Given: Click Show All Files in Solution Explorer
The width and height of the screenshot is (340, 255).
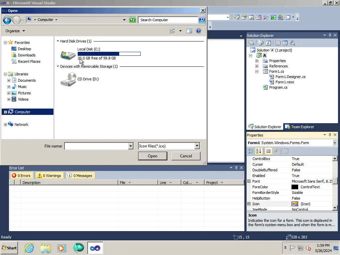Looking at the screenshot, I should 261,43.
